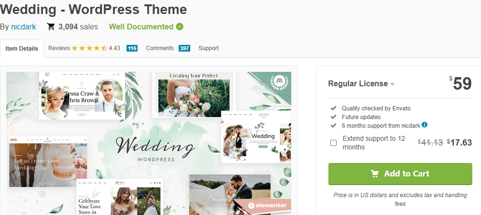The image size is (481, 215).
Task: Click the shopping cart sales icon
Action: point(51,27)
